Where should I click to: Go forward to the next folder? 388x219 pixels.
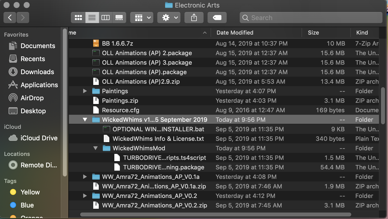(23, 18)
